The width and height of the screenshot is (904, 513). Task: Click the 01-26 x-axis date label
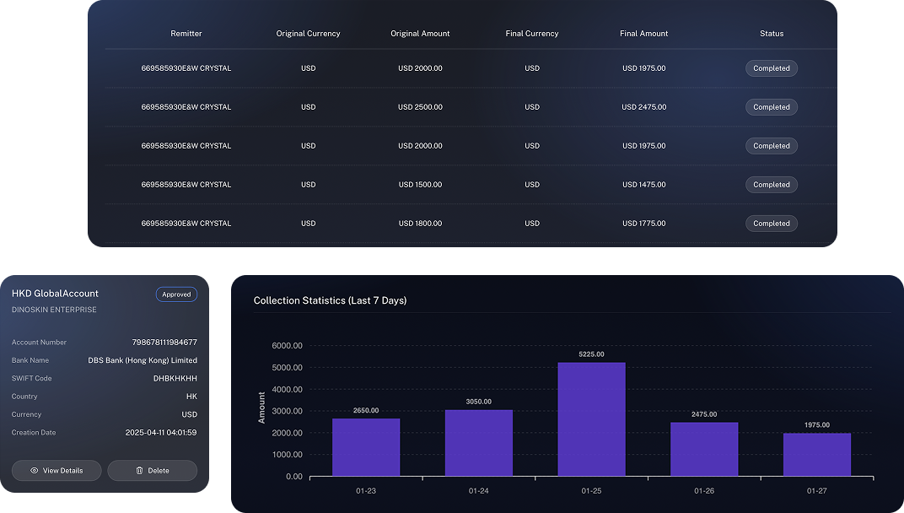704,491
